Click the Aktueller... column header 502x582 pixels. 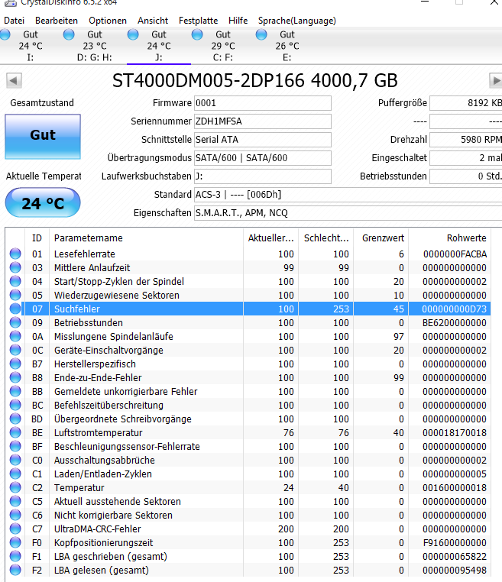coord(271,238)
